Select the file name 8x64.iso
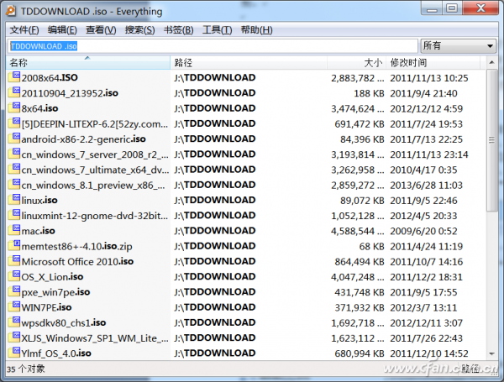The height and width of the screenshot is (382, 504). coord(39,108)
